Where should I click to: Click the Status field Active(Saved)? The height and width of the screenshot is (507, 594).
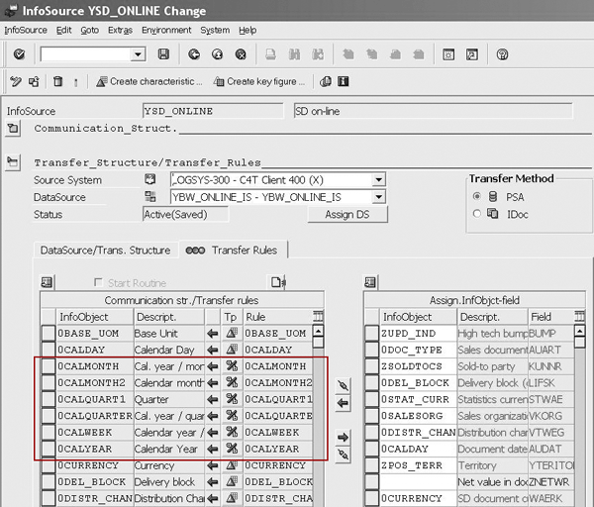[186, 215]
